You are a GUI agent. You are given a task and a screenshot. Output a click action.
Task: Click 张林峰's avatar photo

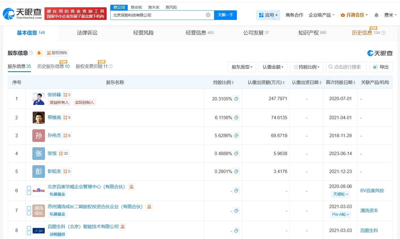pos(38,99)
